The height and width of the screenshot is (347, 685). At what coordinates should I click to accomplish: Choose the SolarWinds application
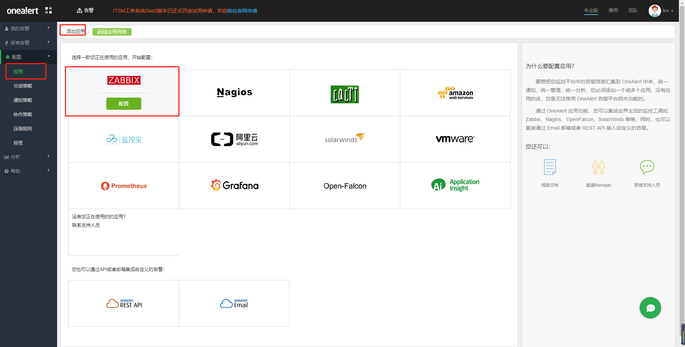(345, 139)
